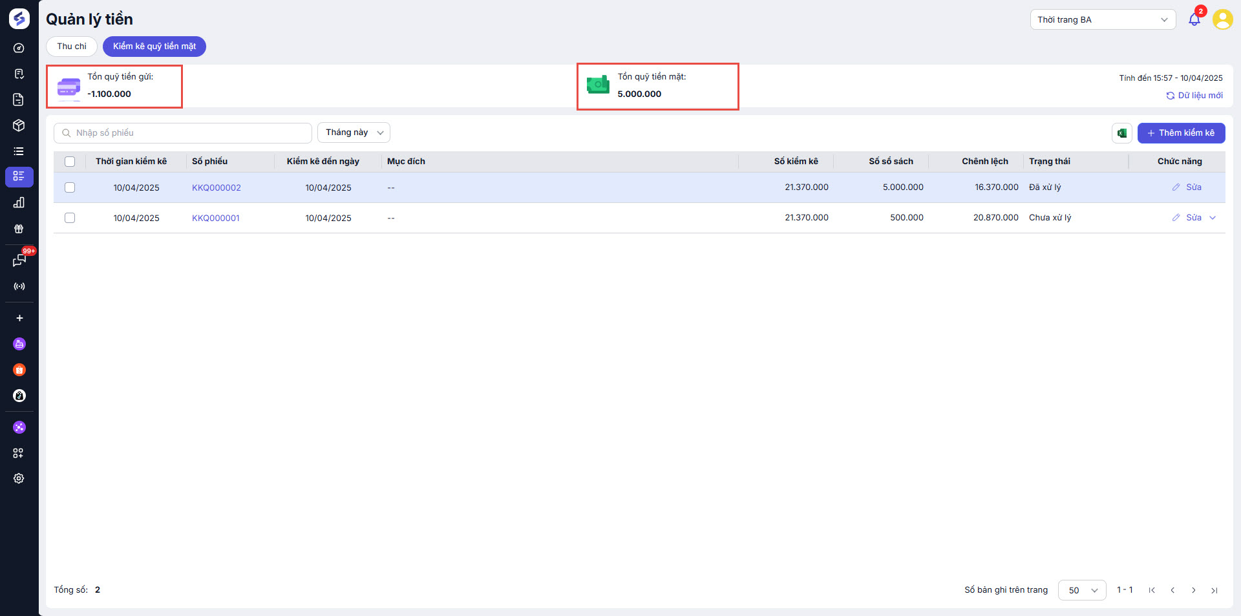Click the Số phiếu column header

(x=209, y=162)
